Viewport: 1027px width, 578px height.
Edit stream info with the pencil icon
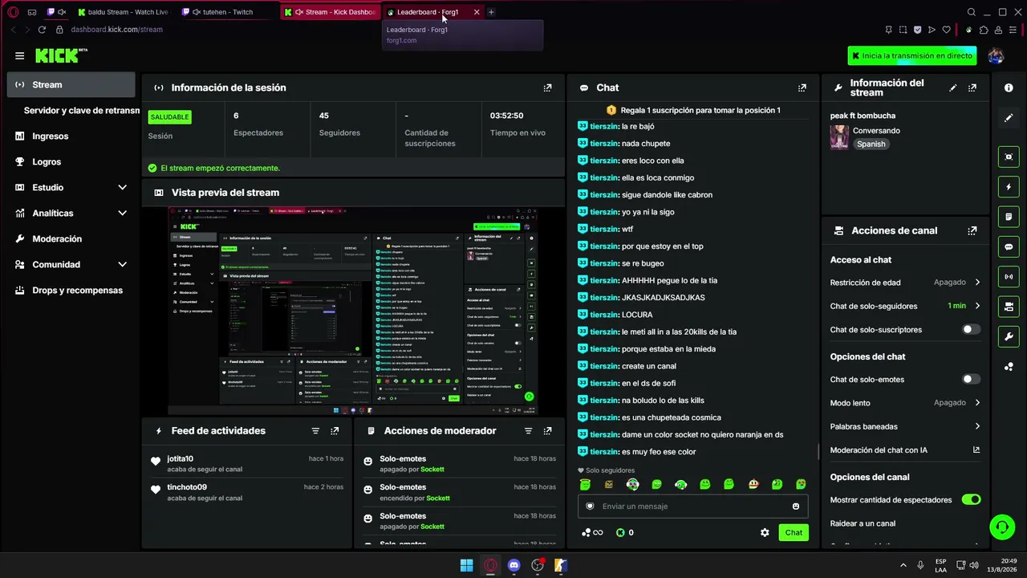click(953, 88)
